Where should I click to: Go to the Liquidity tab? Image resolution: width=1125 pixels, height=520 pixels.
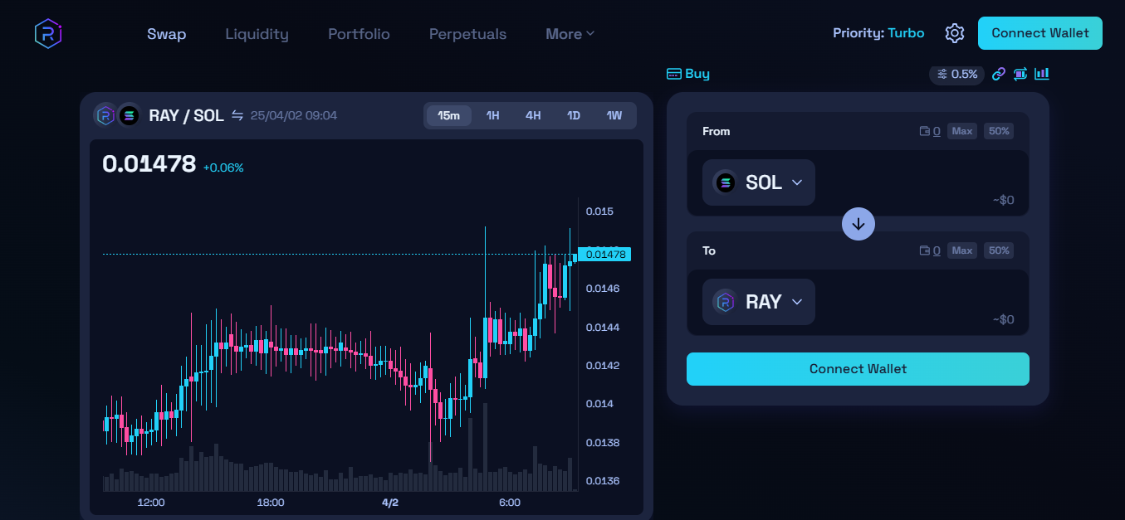pyautogui.click(x=257, y=34)
